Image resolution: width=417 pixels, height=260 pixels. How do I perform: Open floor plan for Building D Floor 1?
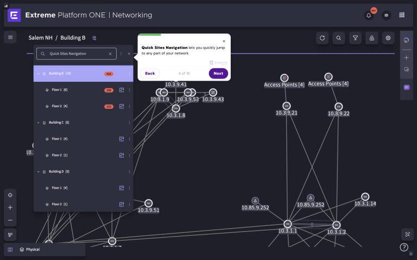pyautogui.click(x=122, y=188)
